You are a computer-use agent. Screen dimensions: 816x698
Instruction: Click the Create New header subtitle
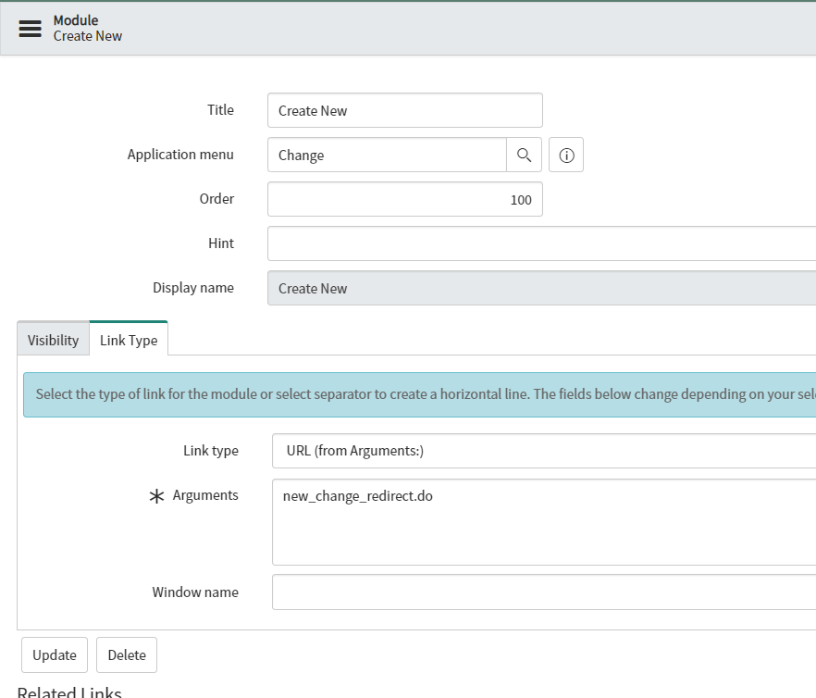(87, 36)
